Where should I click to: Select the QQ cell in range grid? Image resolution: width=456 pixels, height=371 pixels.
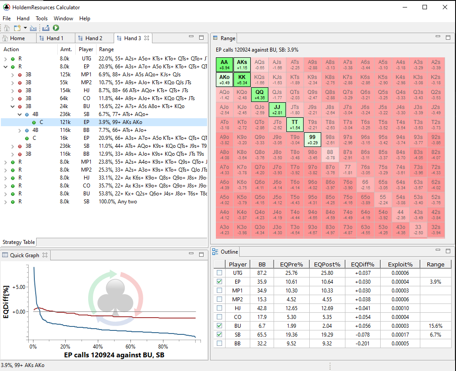[260, 94]
